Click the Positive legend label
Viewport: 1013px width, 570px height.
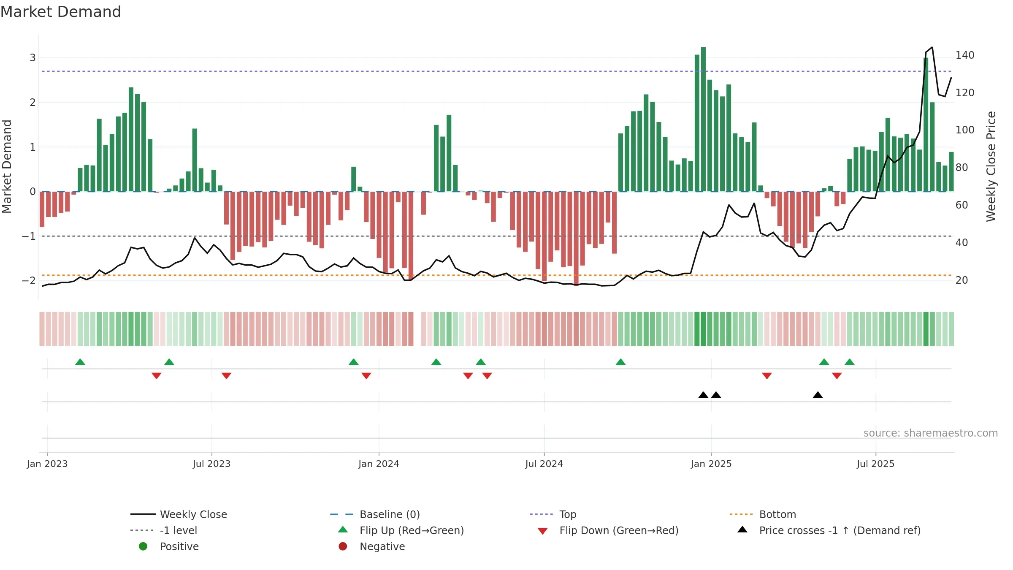click(179, 546)
